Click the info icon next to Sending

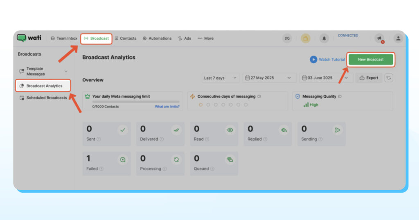point(320,139)
